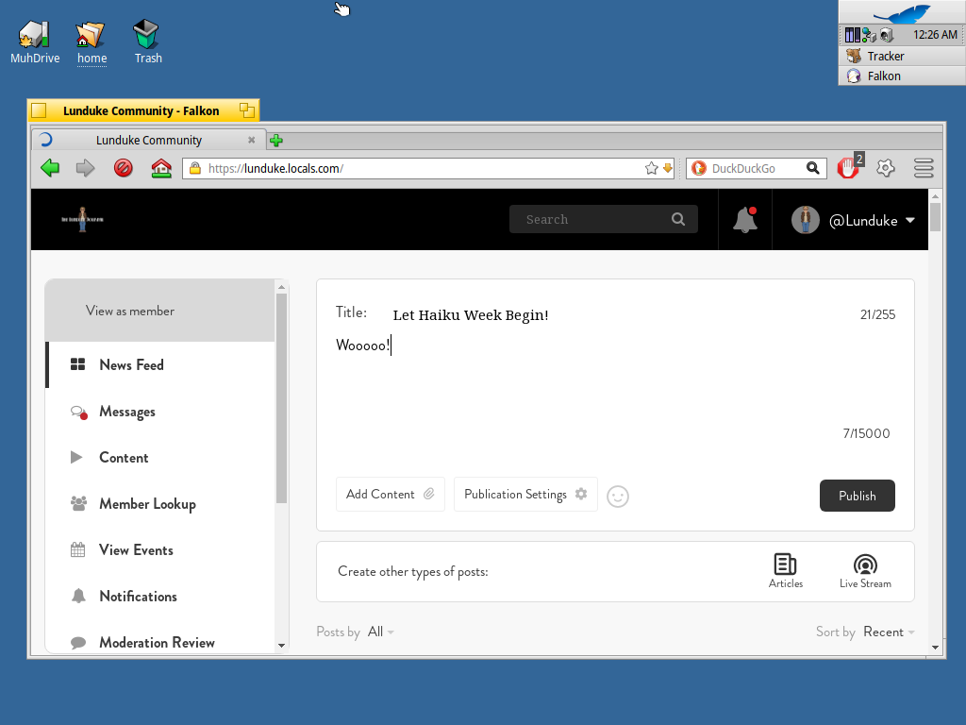This screenshot has height=725, width=966.
Task: Open Publication Settings
Action: point(525,495)
